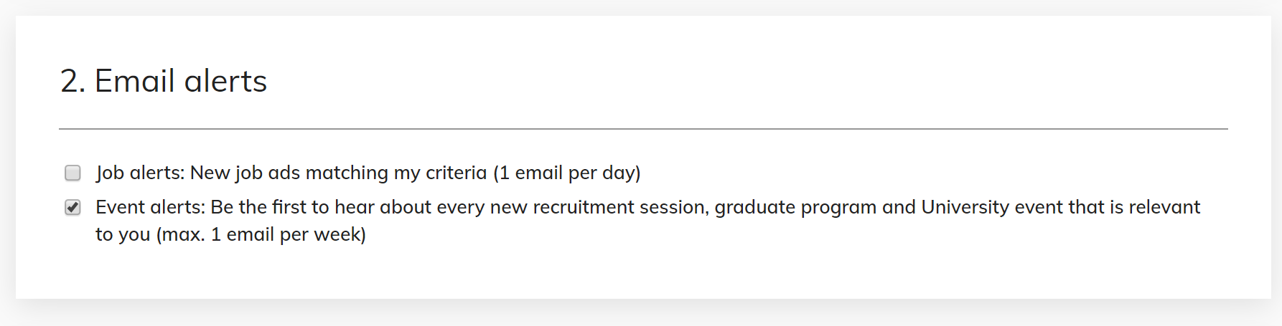Screen dimensions: 1282x326
Task: Click the words 'University event' in the label
Action: tap(992, 207)
